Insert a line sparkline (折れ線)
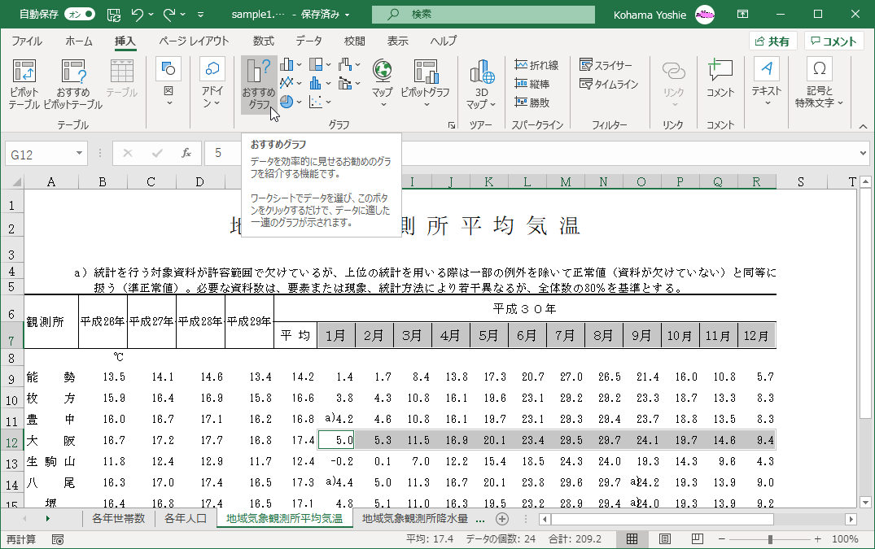The width and height of the screenshot is (875, 549). point(536,65)
